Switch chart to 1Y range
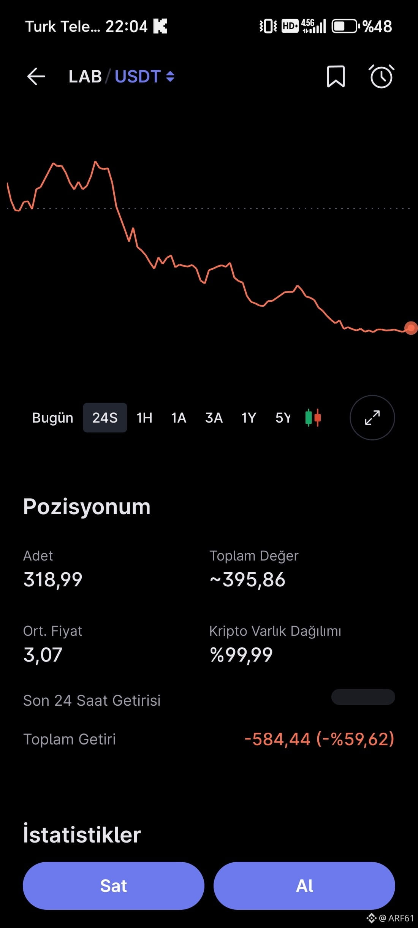418x928 pixels. (249, 418)
